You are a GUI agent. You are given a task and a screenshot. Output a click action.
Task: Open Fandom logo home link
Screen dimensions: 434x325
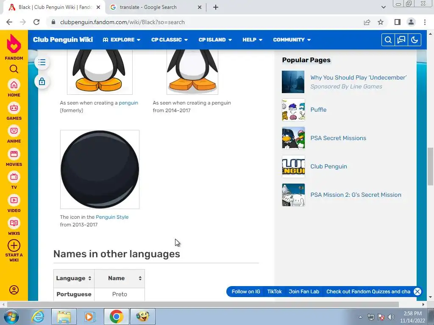click(x=14, y=47)
